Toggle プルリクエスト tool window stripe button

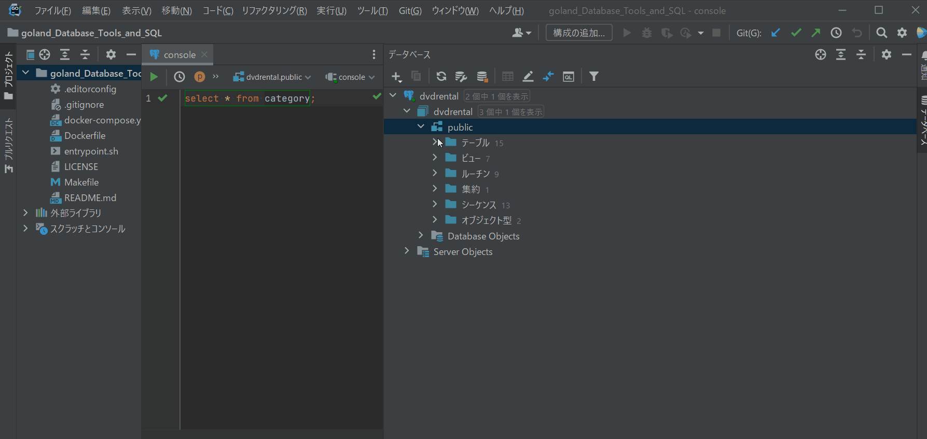tap(8, 145)
